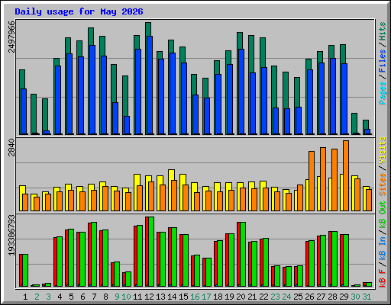Click the green kB Out bar for day 12
391x305 pixels.
(151, 252)
